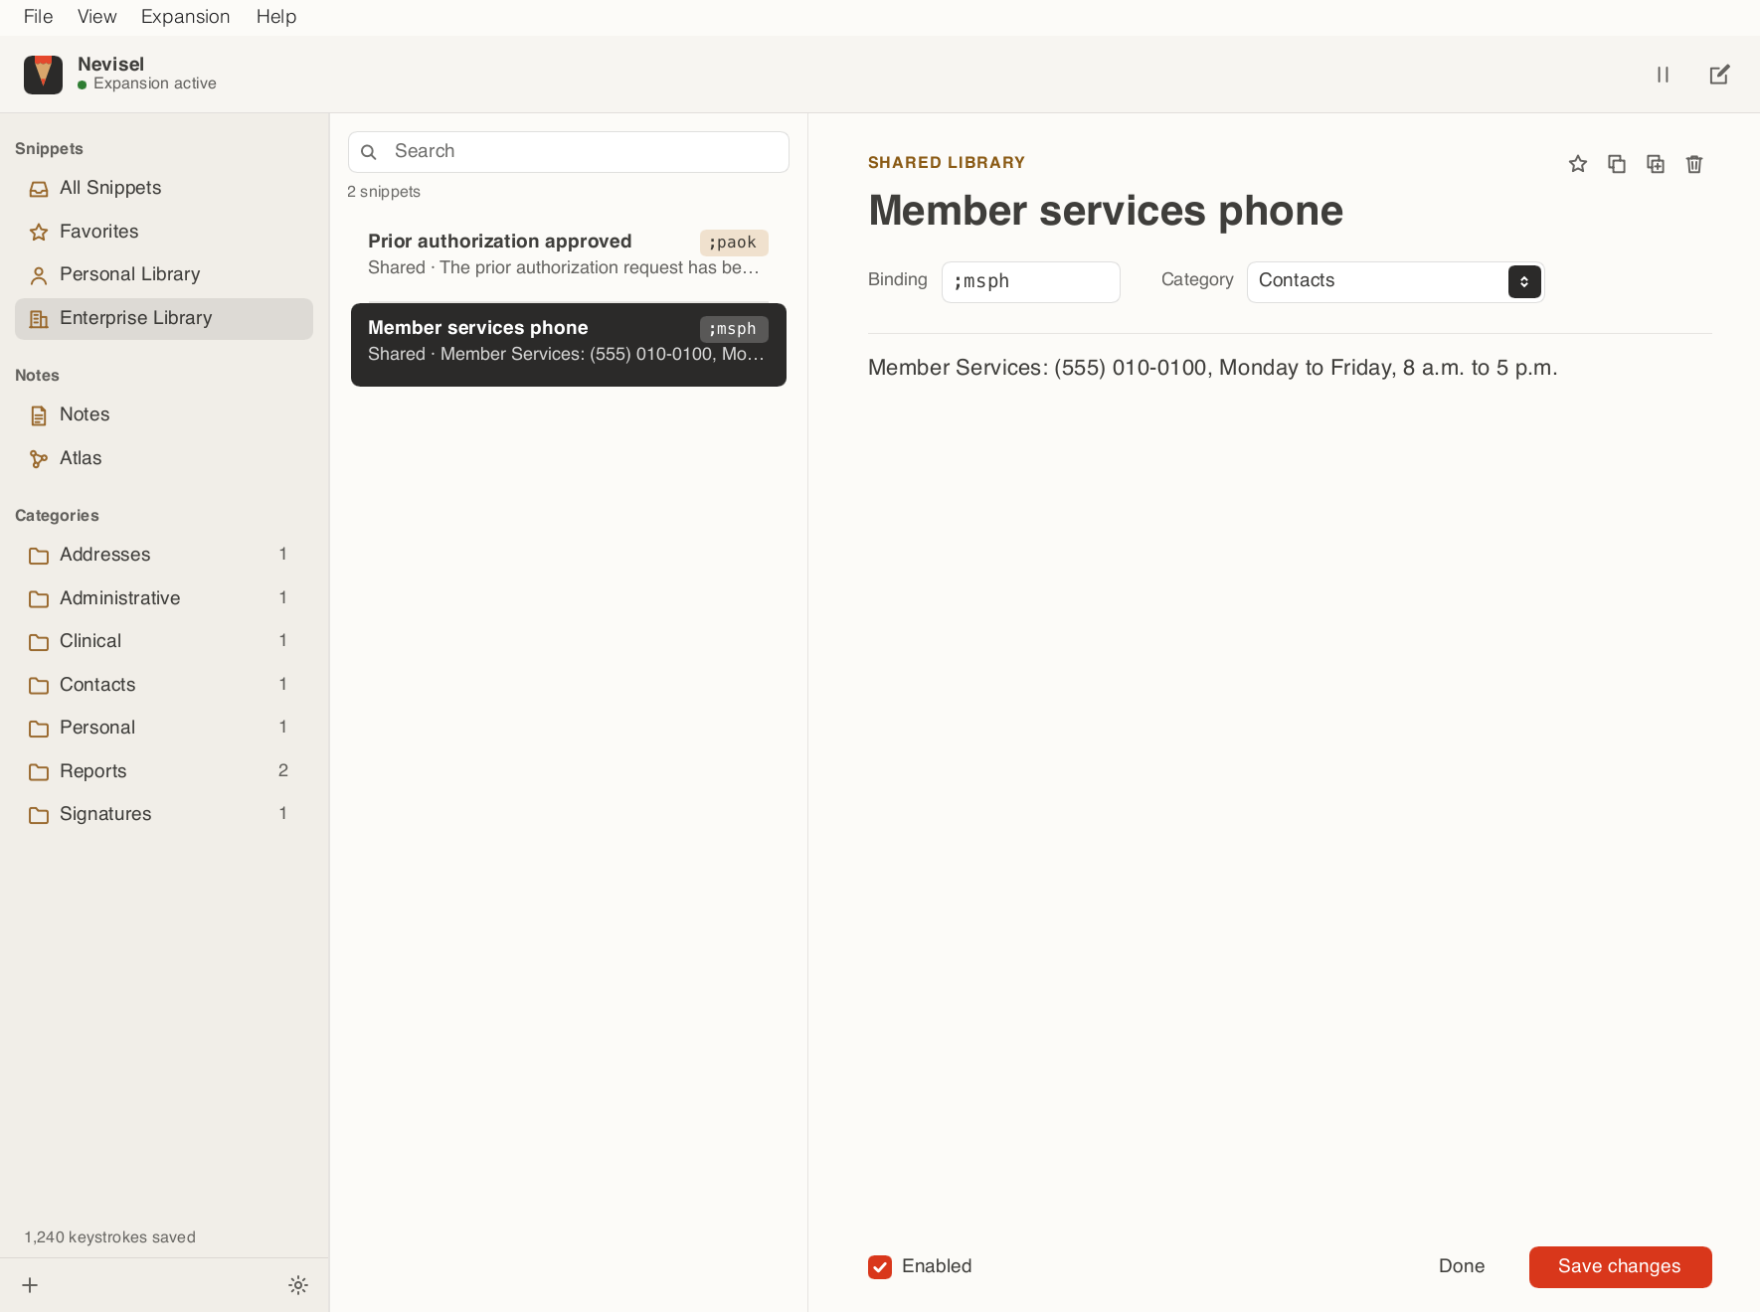The height and width of the screenshot is (1312, 1760).
Task: Delete snippet using the trash icon
Action: (x=1694, y=164)
